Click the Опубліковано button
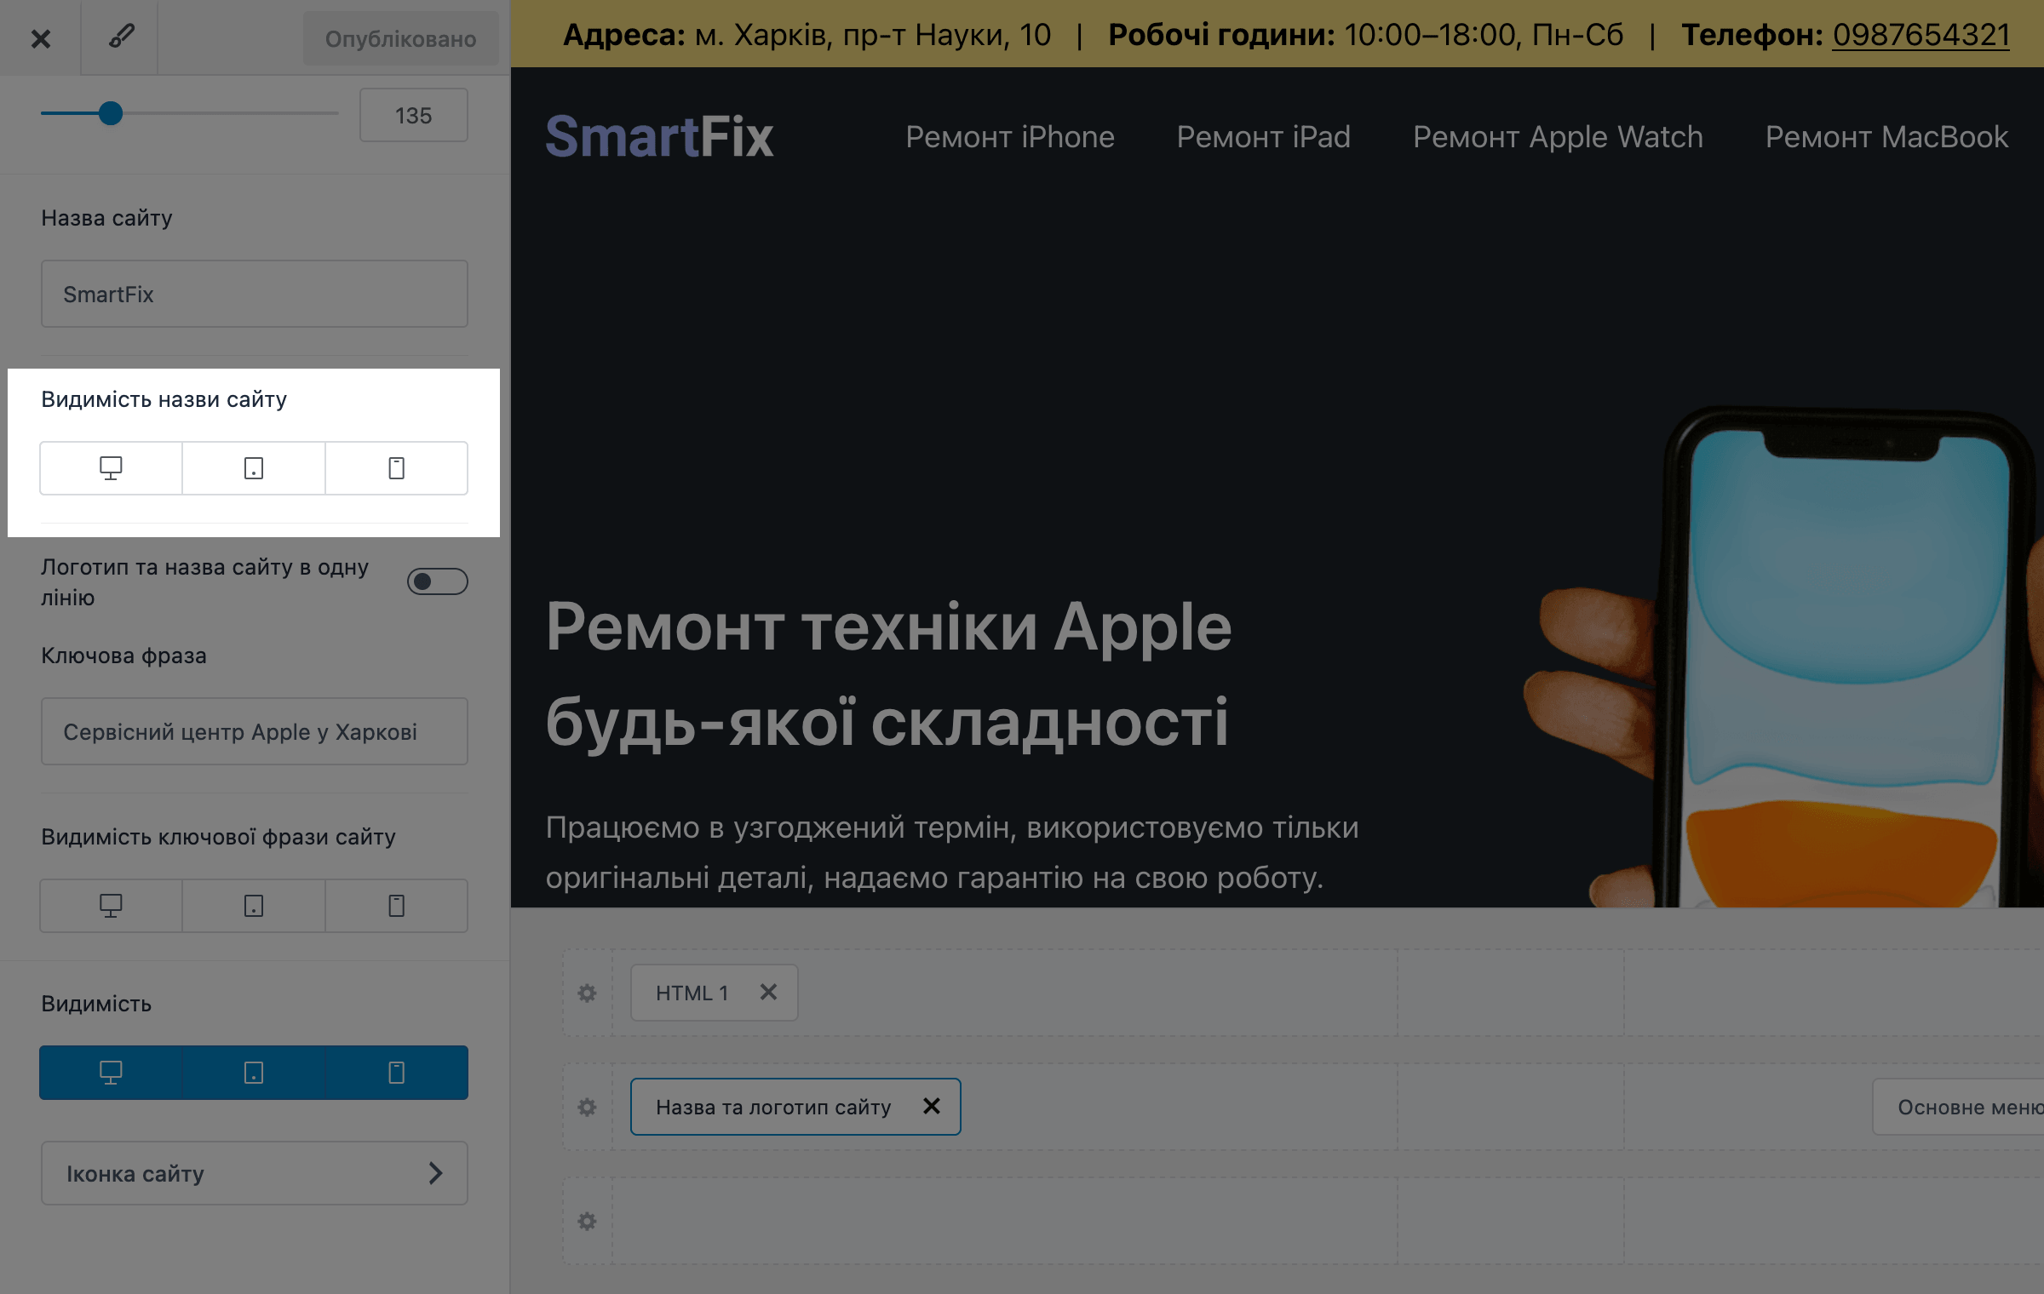 click(400, 38)
